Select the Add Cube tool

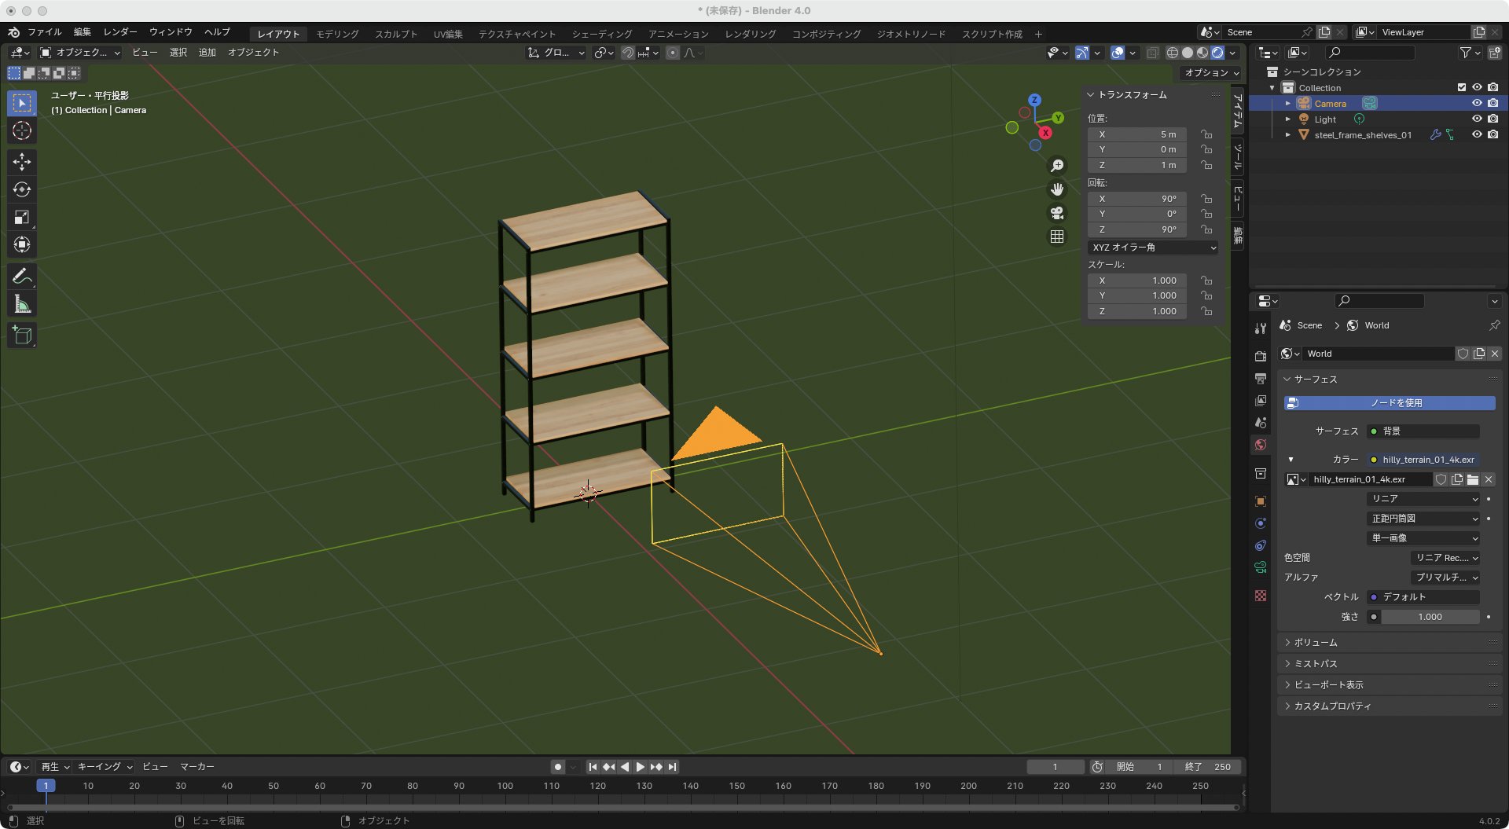pyautogui.click(x=22, y=336)
